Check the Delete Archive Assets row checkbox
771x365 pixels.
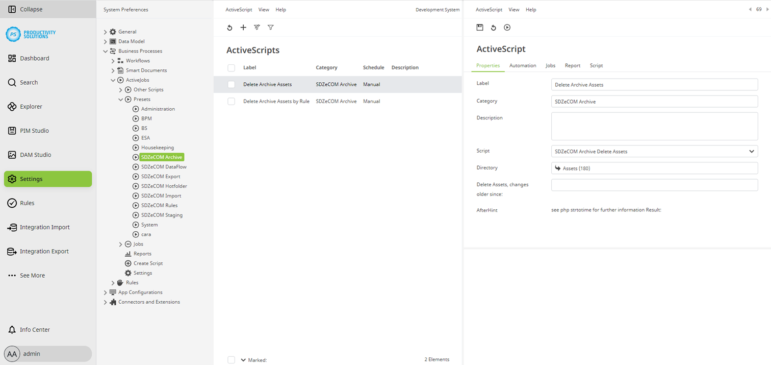tap(232, 84)
